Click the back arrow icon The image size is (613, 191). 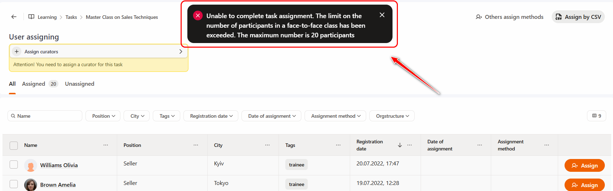pyautogui.click(x=14, y=17)
